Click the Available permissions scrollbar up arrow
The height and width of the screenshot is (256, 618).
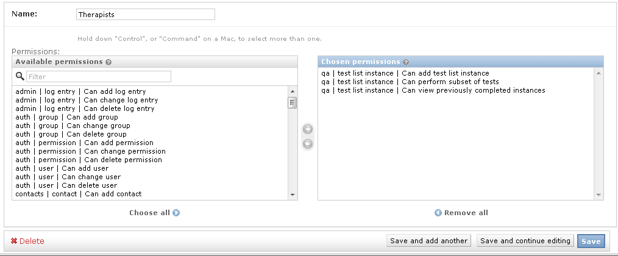click(x=293, y=91)
